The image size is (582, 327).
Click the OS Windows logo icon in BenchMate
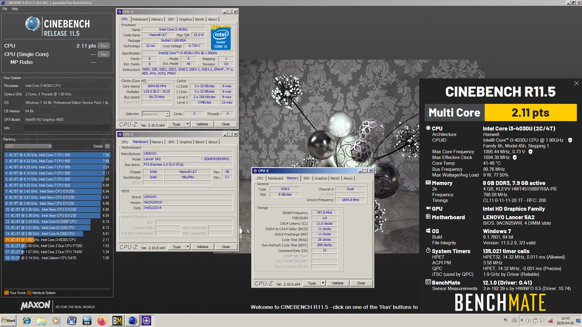pyautogui.click(x=428, y=231)
